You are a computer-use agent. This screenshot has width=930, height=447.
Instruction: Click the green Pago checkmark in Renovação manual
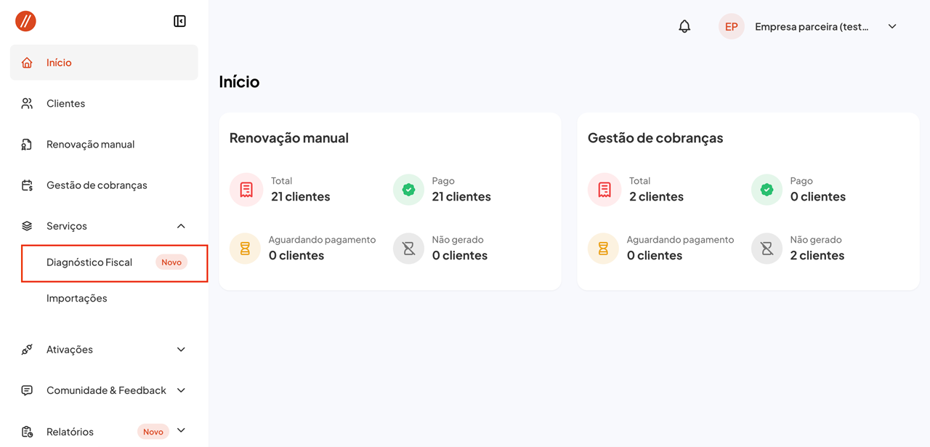pyautogui.click(x=408, y=190)
